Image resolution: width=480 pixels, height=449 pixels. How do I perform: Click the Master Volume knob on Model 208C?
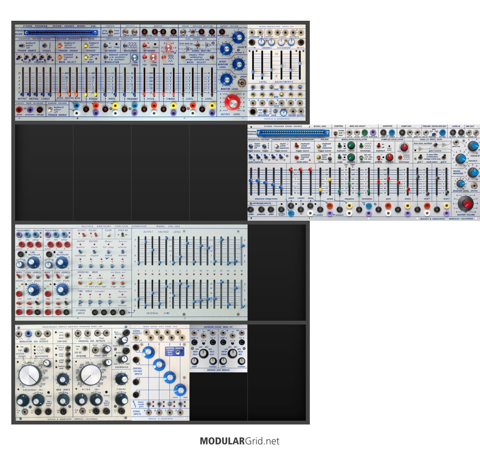coord(466,205)
